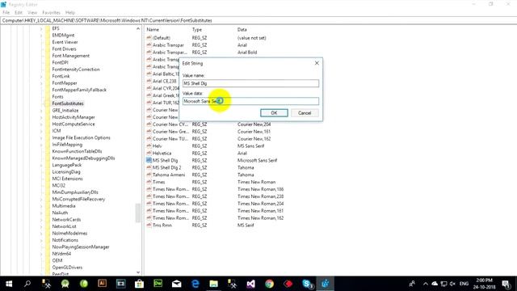
Task: Click the ab icon next to Helv value
Action: [149, 145]
